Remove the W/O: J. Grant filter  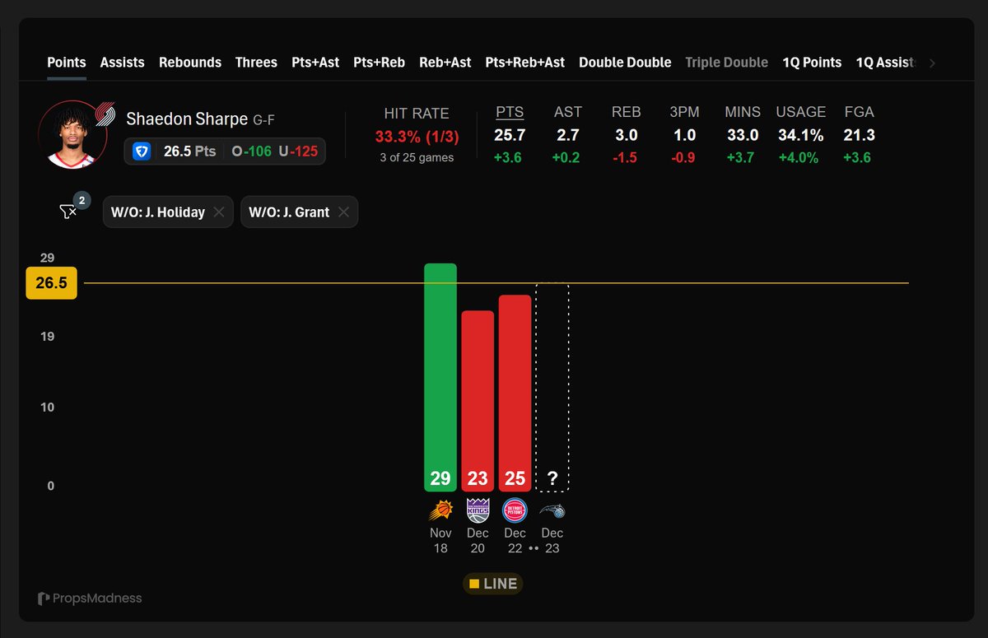coord(343,212)
